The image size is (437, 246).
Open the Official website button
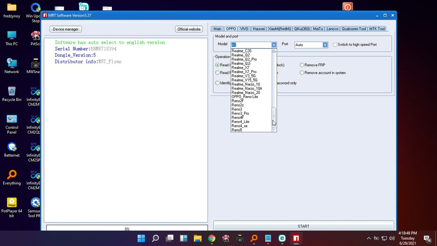coord(189,29)
